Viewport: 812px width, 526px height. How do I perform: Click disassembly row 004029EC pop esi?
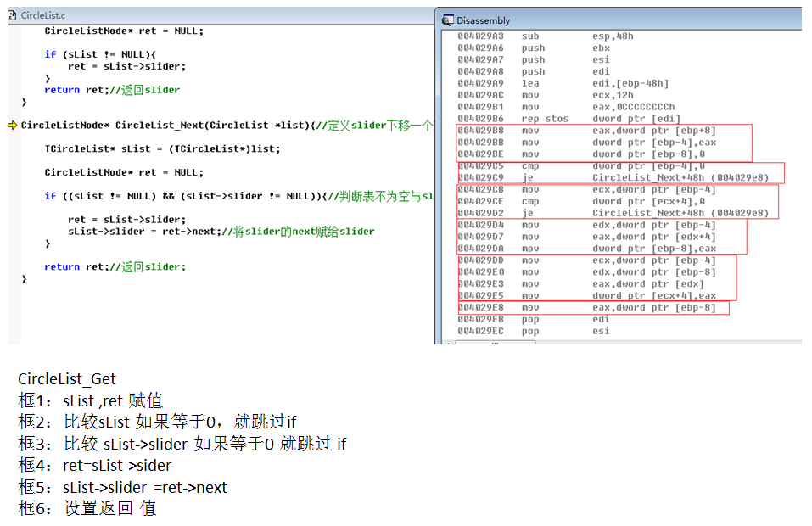point(534,332)
